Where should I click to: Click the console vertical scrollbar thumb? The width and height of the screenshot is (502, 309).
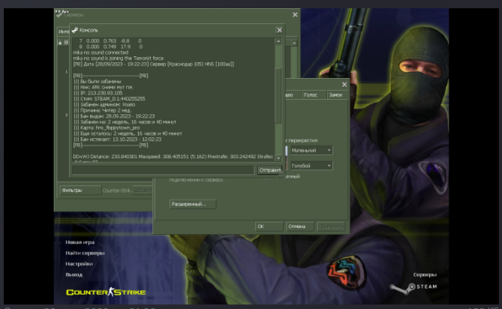(x=278, y=96)
